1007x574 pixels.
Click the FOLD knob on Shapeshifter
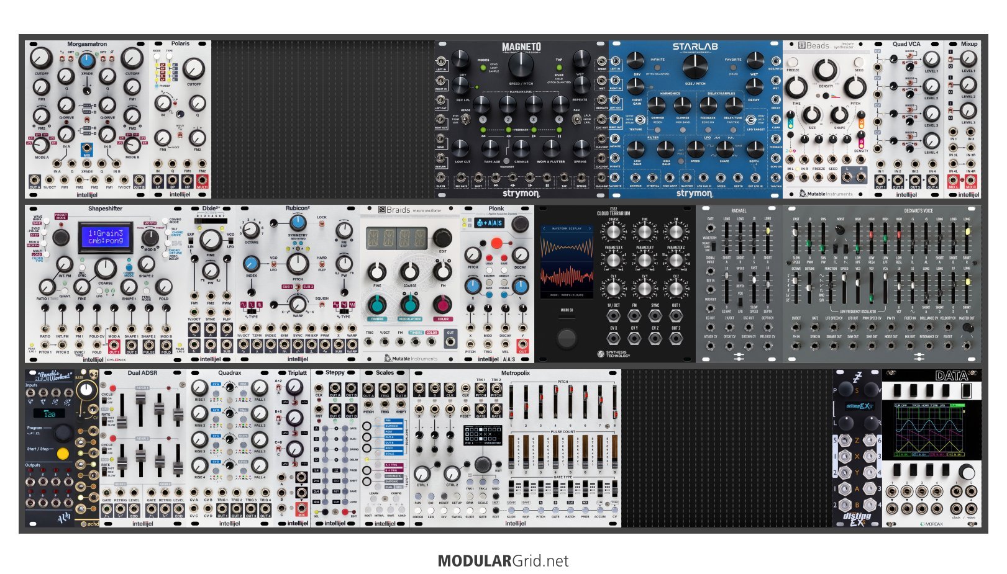(163, 286)
